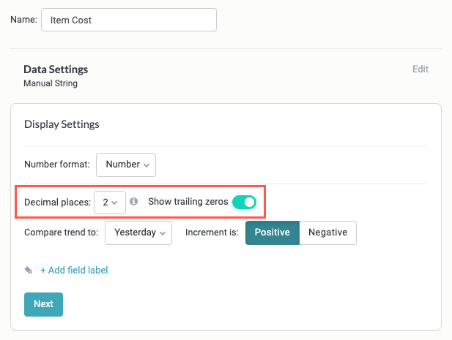Click the tag icon before Add field label
452x340 pixels.
29,270
